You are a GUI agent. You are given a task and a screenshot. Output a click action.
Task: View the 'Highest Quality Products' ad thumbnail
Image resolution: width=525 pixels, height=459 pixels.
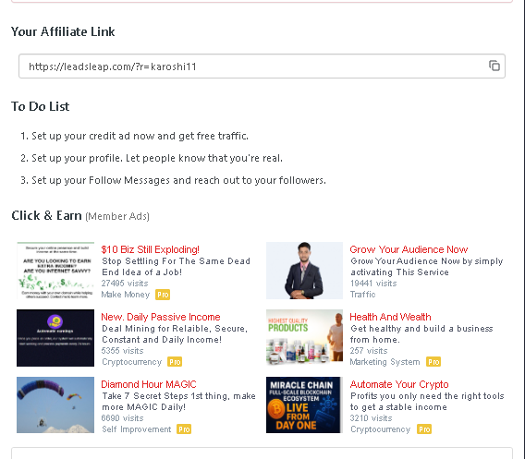point(304,337)
